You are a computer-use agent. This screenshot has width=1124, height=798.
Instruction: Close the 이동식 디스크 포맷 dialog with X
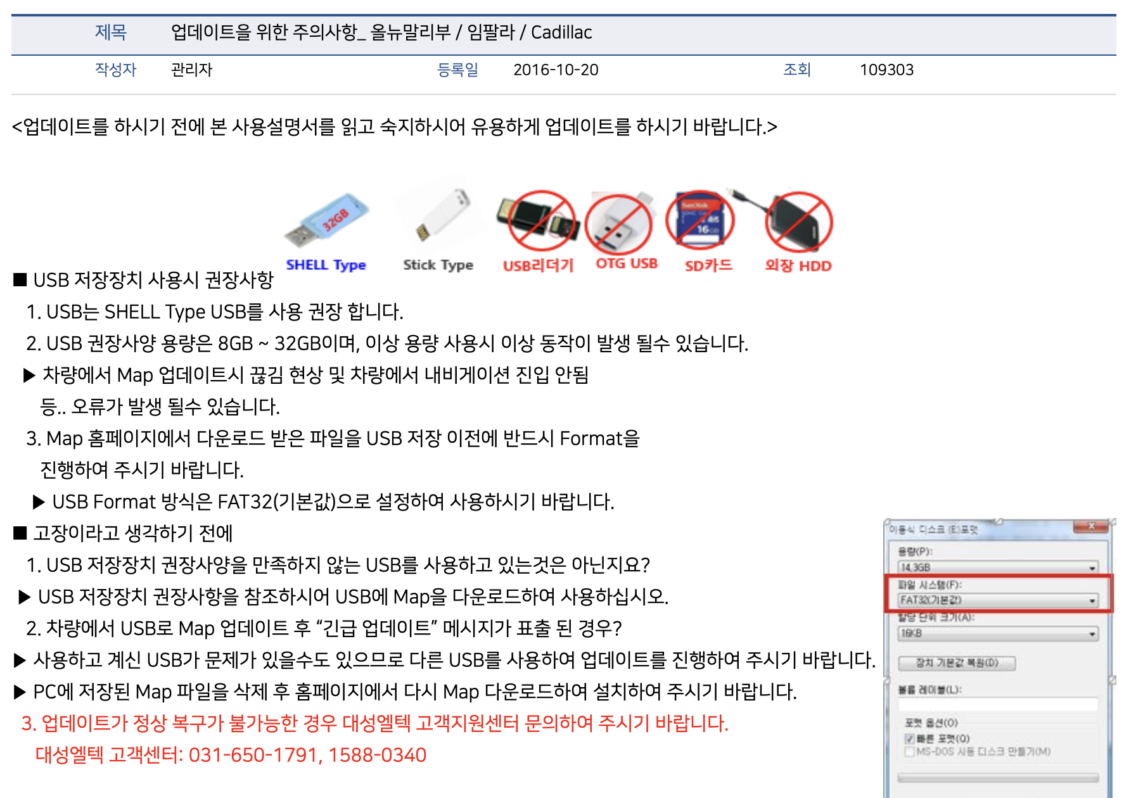pos(1091,526)
